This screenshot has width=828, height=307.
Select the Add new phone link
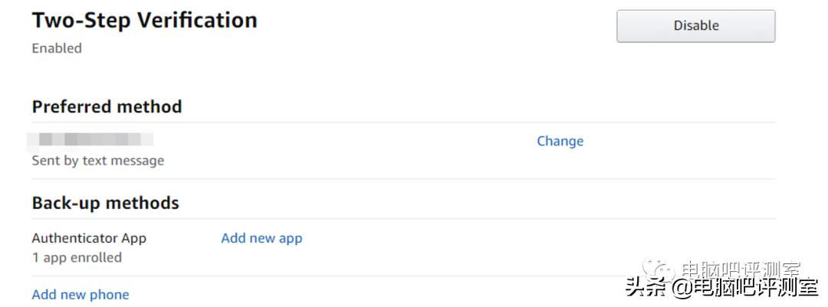[80, 295]
